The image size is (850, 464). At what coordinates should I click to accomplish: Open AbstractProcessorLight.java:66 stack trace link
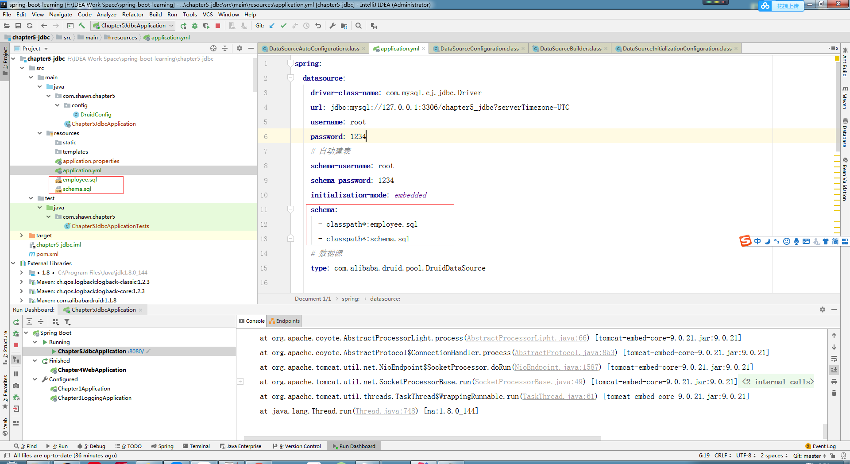point(527,338)
